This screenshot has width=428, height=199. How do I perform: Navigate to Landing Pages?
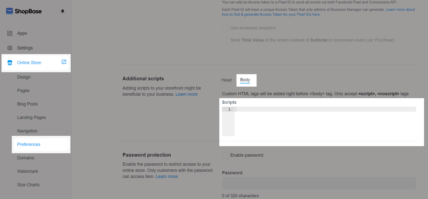(32, 118)
